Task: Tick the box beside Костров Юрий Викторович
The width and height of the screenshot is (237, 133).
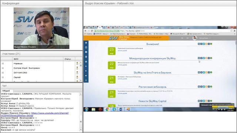Action: pyautogui.click(x=3, y=68)
